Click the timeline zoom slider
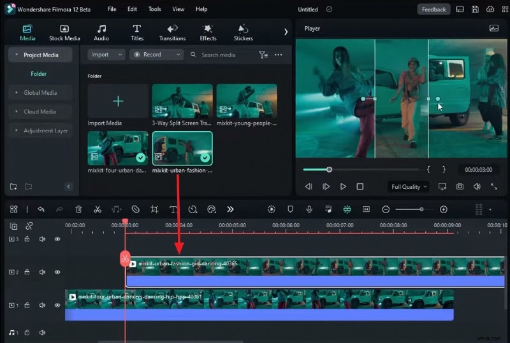Image resolution: width=510 pixels, height=343 pixels. click(x=414, y=209)
